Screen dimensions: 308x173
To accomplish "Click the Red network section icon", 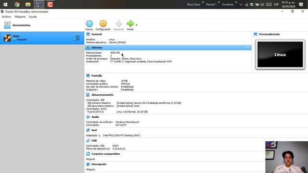I will [88, 130].
